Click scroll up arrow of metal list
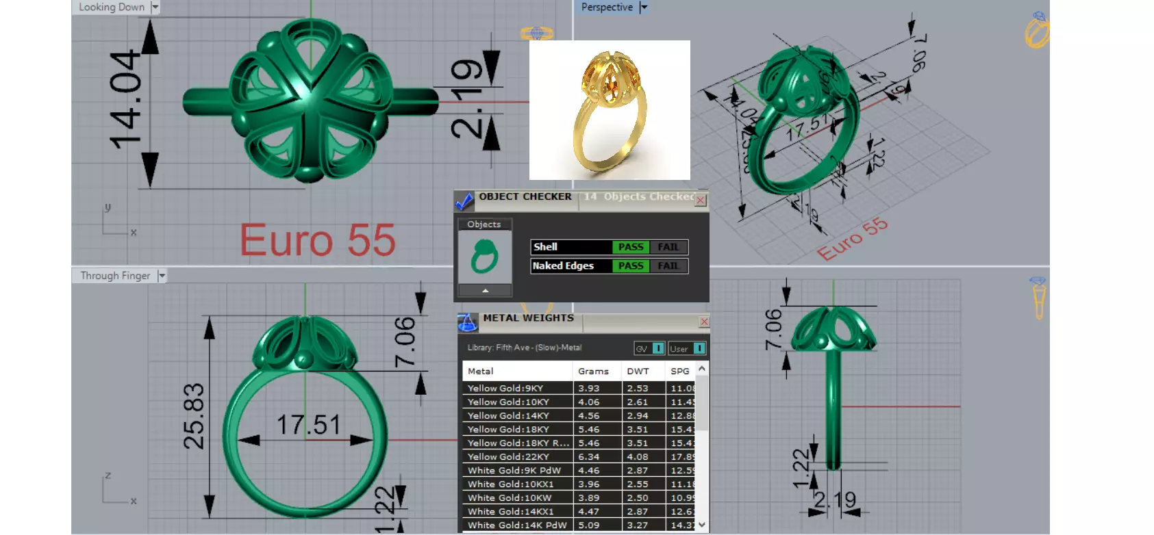The width and height of the screenshot is (1154, 535). click(x=702, y=368)
